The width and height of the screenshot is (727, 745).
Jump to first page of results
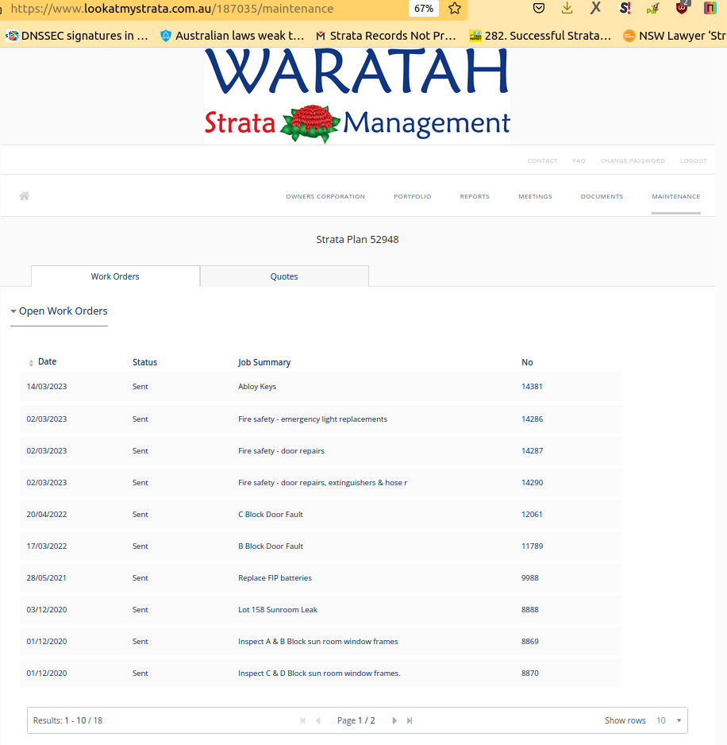pos(302,720)
